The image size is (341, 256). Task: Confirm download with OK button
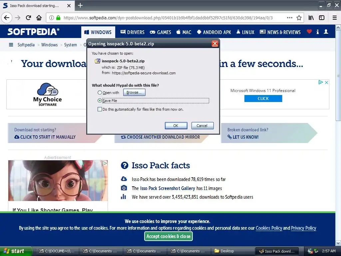[176, 126]
